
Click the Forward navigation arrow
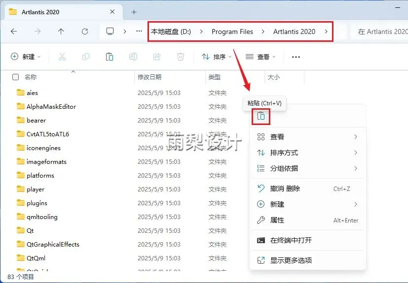(x=37, y=31)
